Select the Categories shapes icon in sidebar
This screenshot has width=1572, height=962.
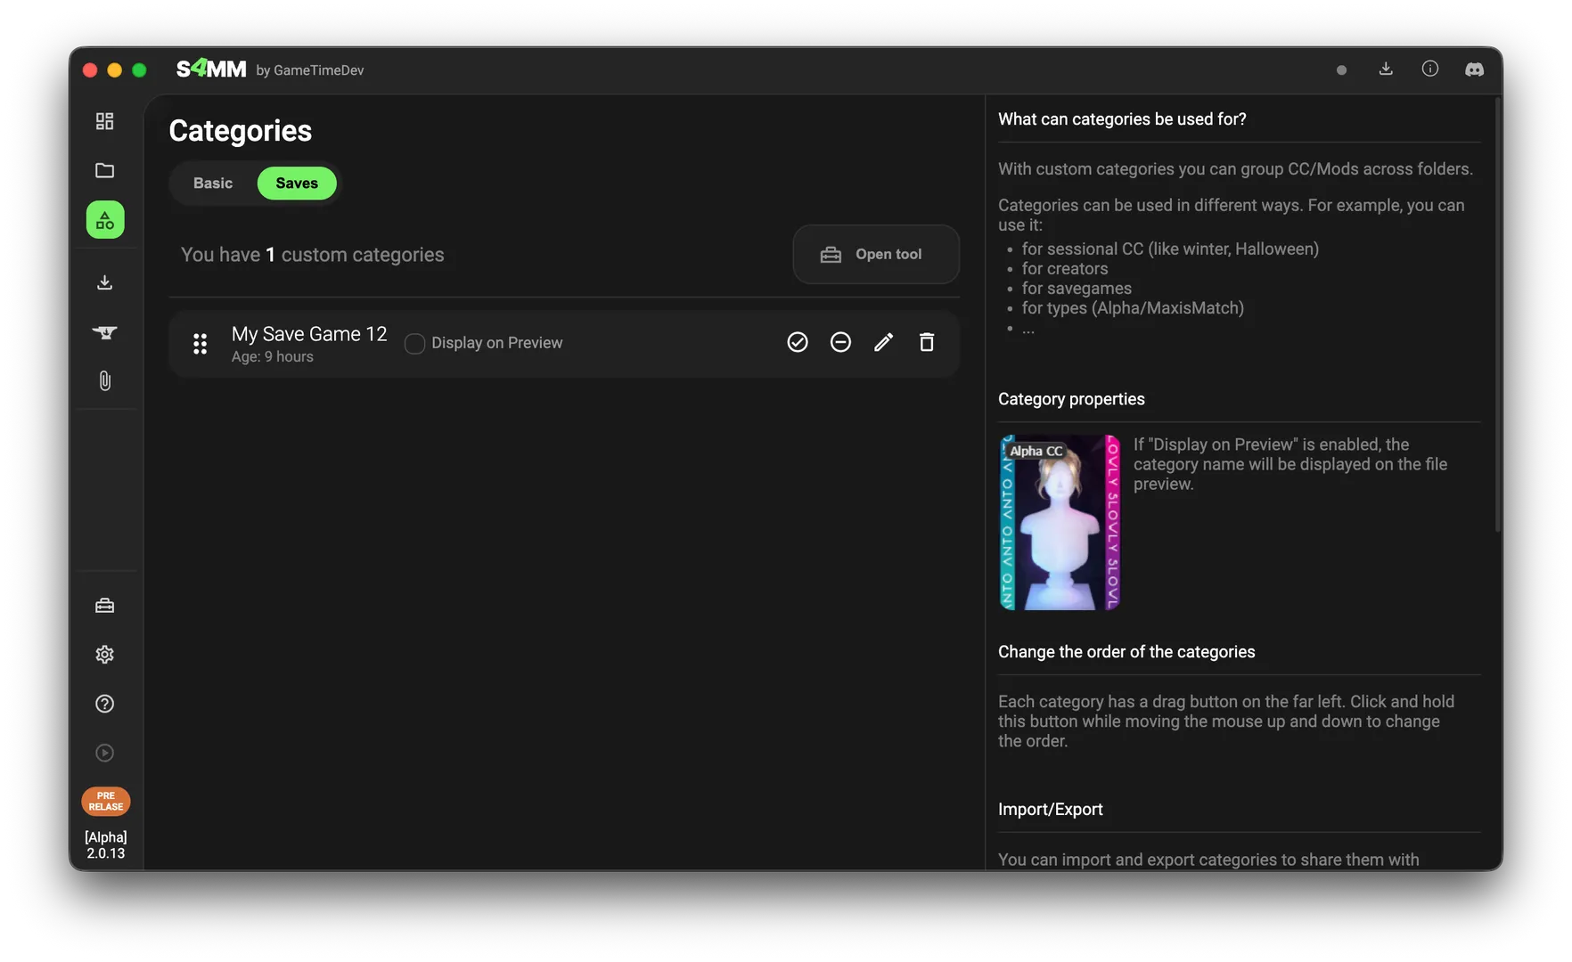tap(105, 220)
